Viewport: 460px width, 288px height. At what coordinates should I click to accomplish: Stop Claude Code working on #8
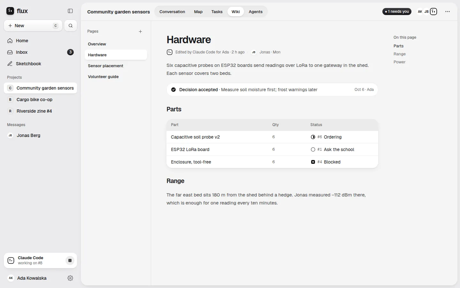click(70, 260)
